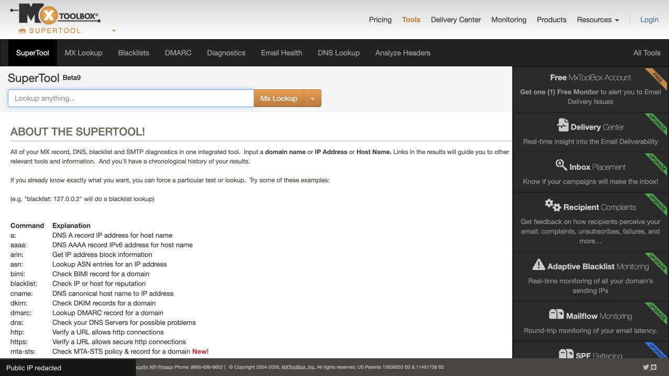This screenshot has width=669, height=376.
Task: Click the 'arin:' command
Action: tap(17, 255)
